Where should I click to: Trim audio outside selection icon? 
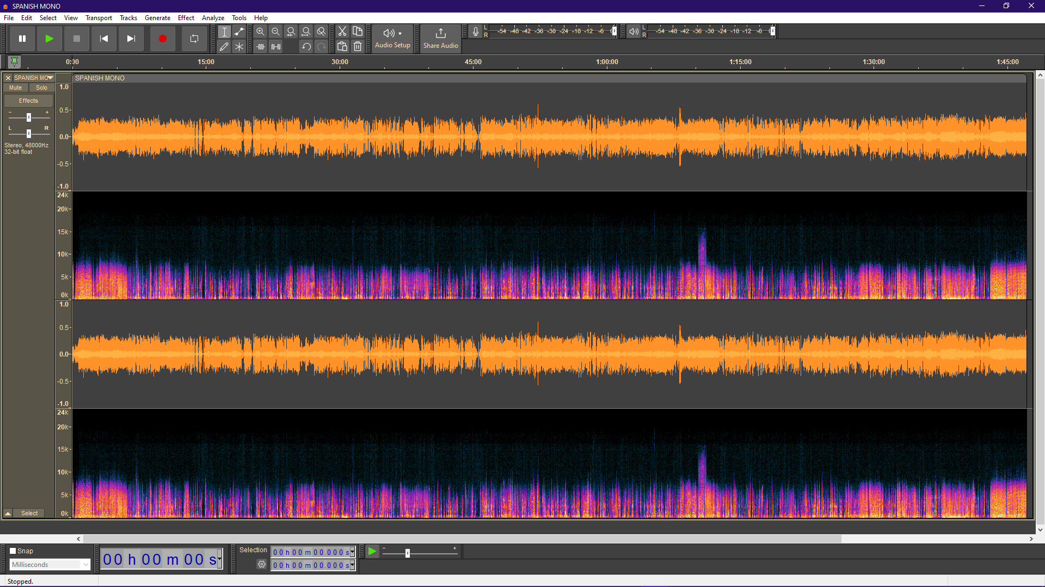261,47
